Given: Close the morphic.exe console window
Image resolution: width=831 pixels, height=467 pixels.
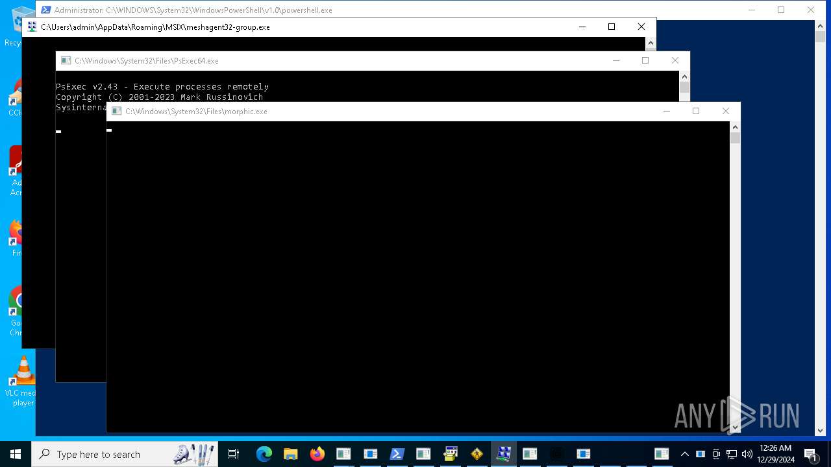Looking at the screenshot, I should [x=726, y=112].
